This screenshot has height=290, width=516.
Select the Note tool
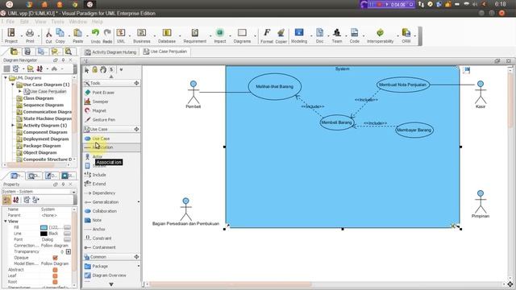[x=111, y=220]
